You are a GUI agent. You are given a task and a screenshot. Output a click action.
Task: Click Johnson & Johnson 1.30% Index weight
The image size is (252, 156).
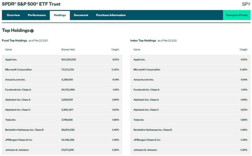click(x=244, y=150)
